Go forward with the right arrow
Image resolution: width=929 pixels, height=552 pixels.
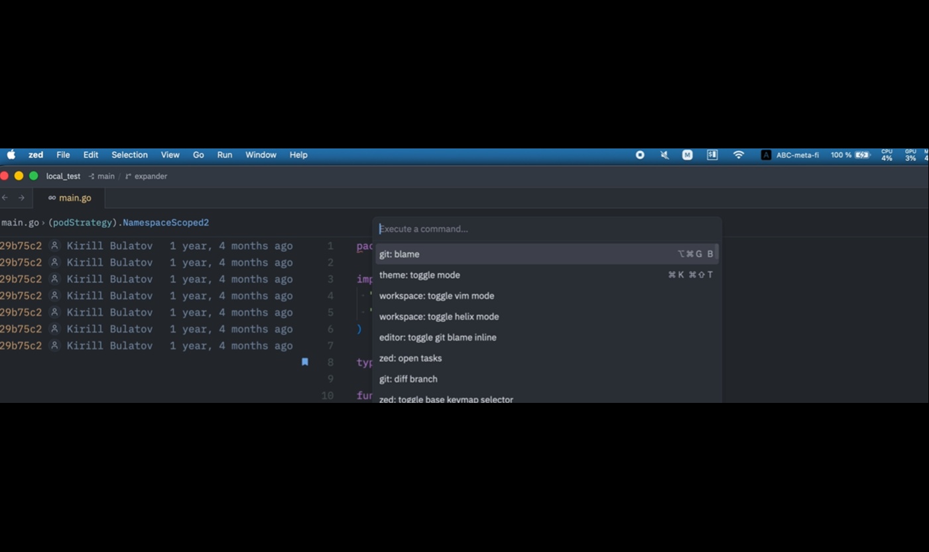(21, 197)
